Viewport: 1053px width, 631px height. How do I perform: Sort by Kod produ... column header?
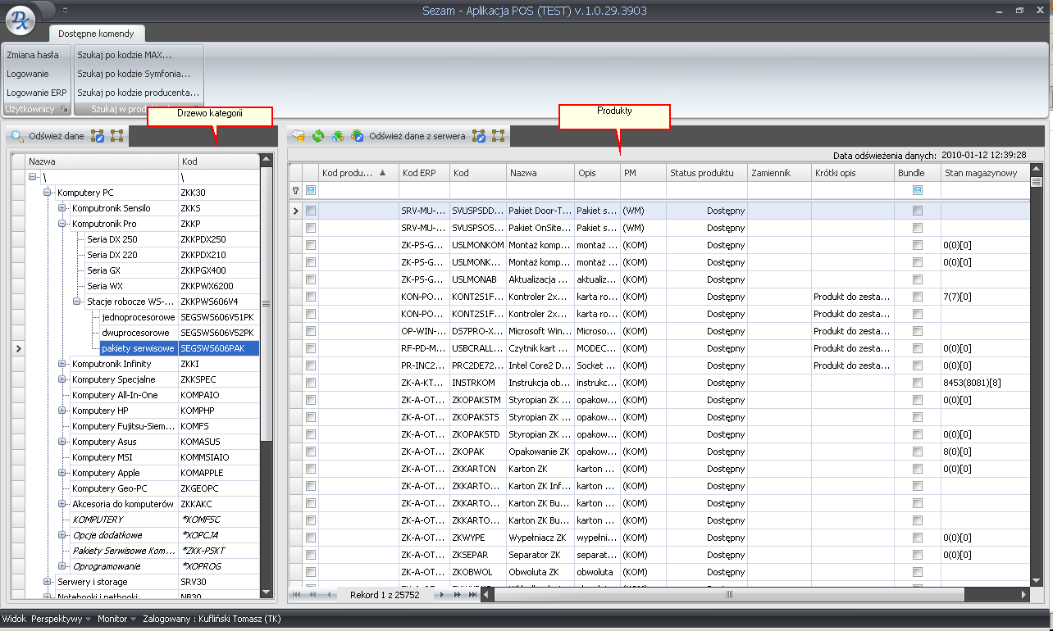[358, 173]
